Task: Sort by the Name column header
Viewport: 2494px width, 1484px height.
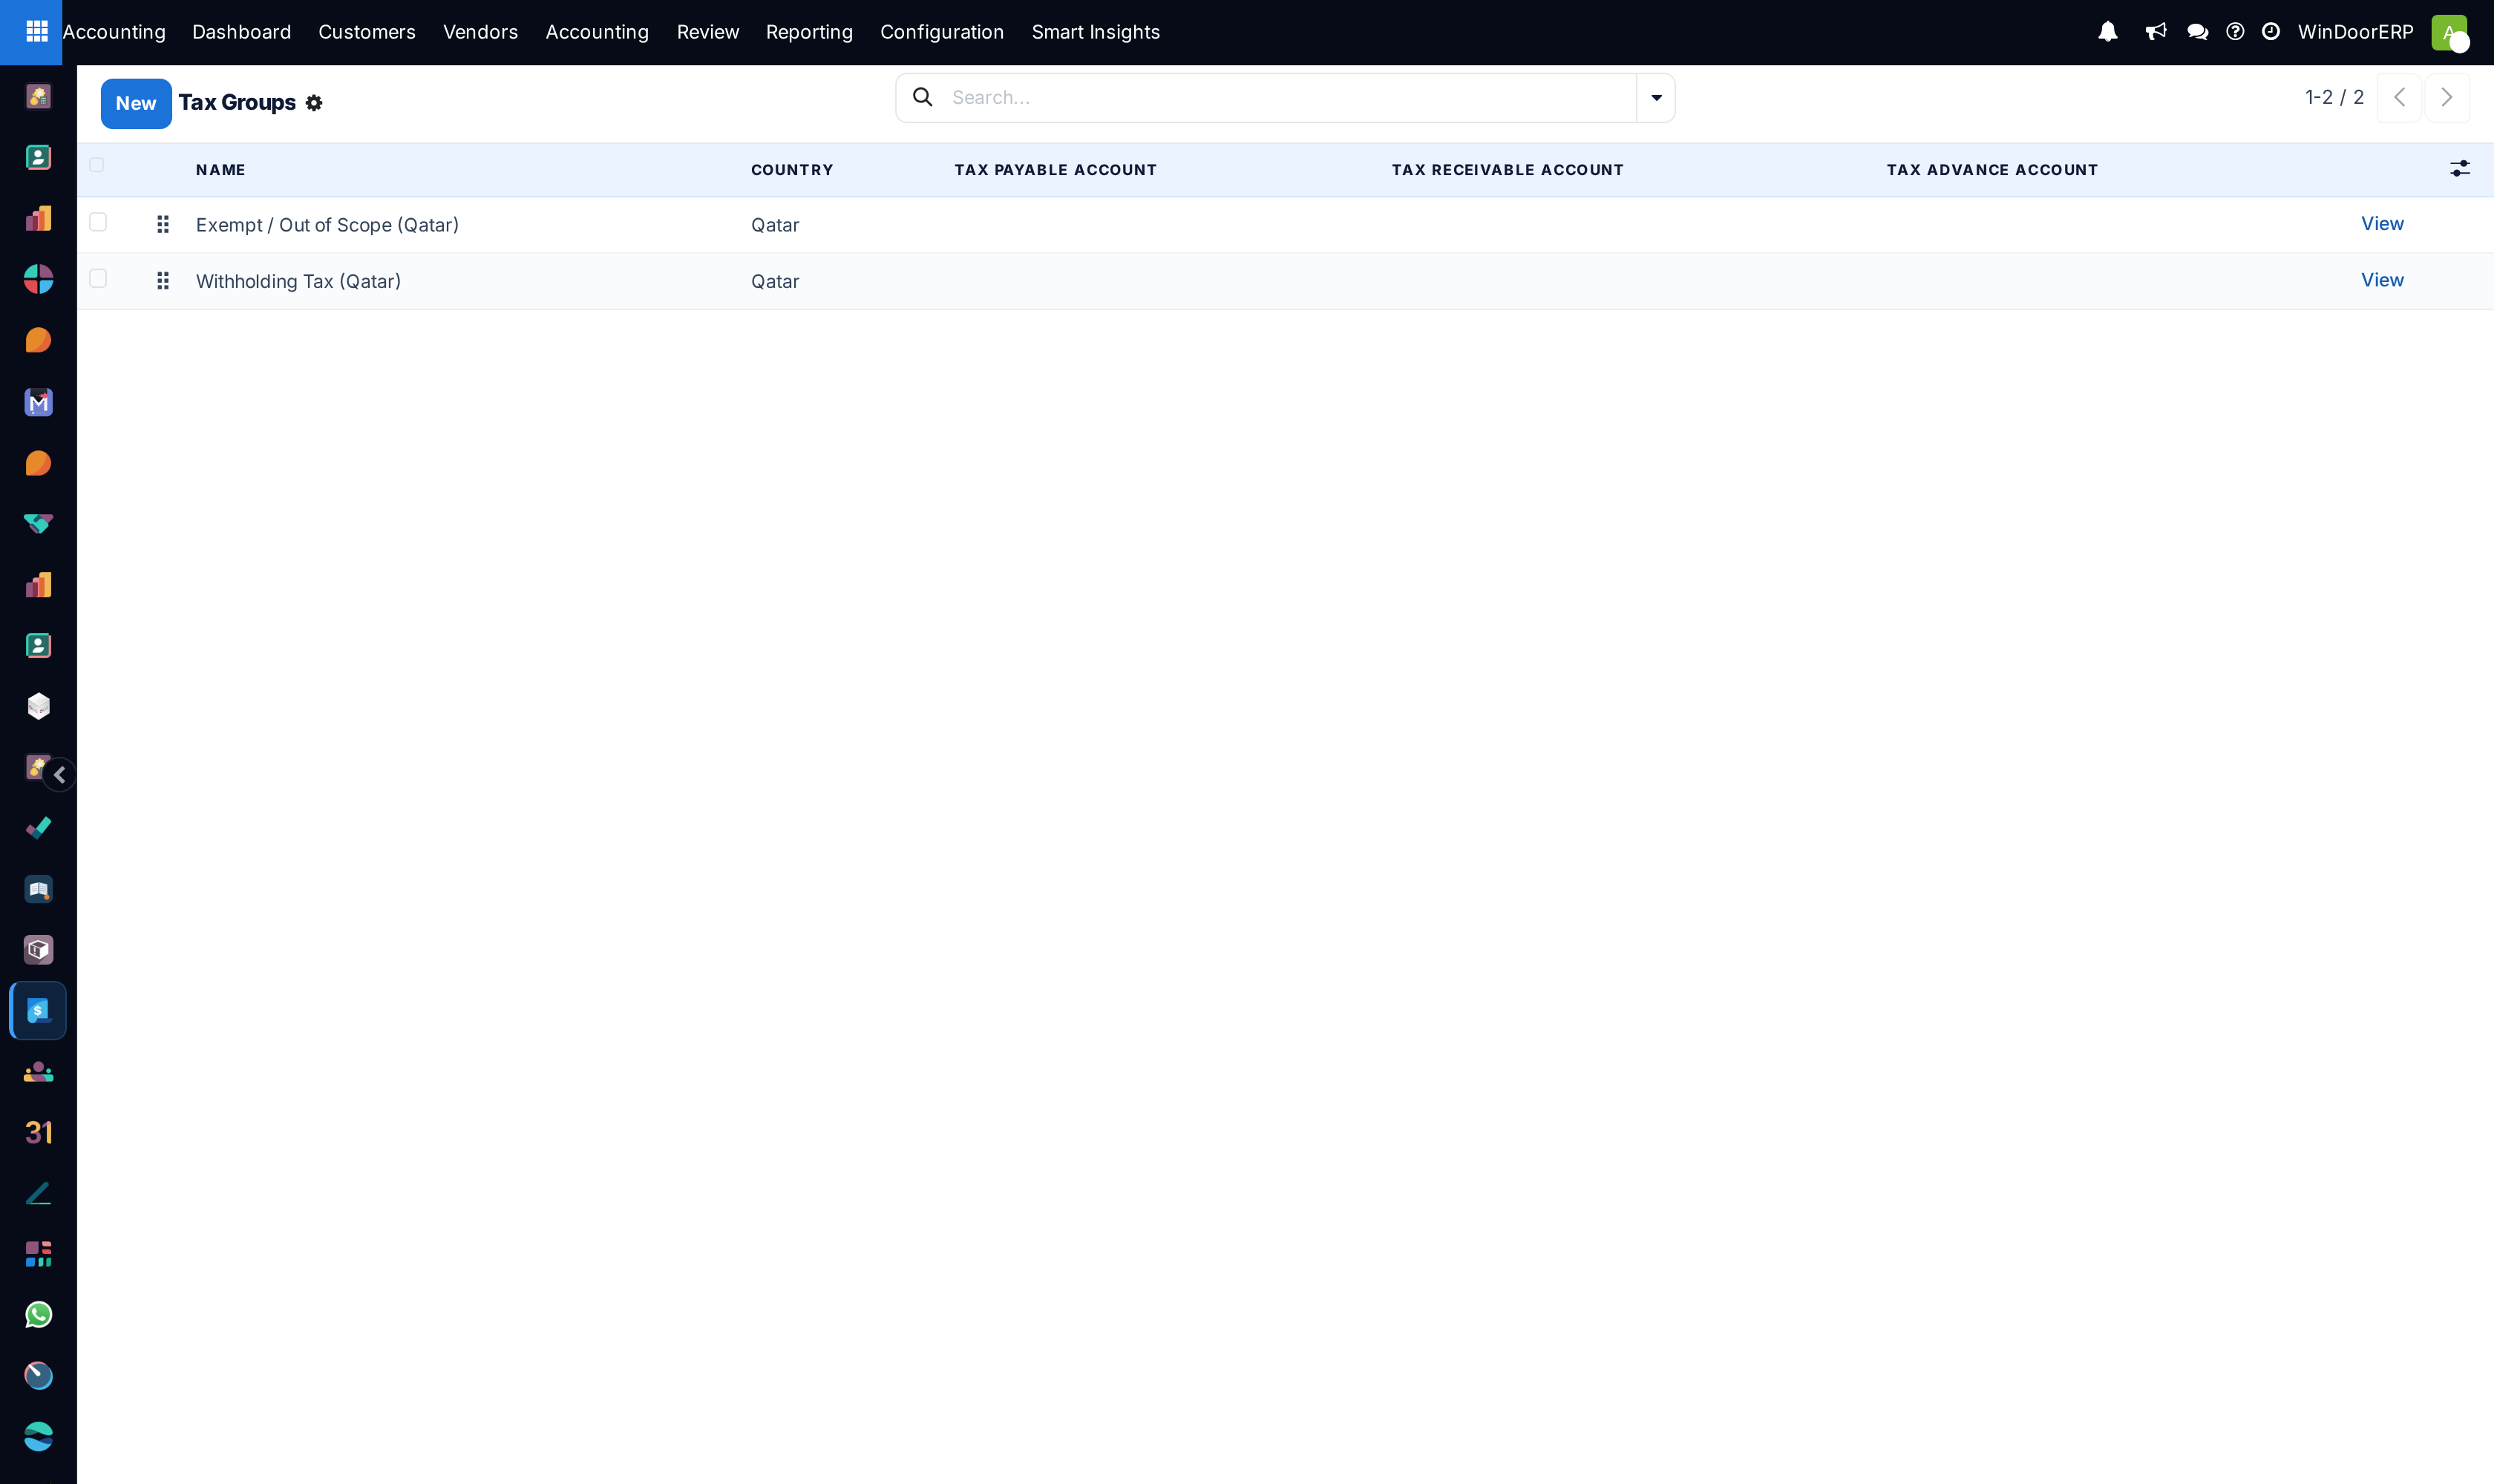Action: point(221,170)
